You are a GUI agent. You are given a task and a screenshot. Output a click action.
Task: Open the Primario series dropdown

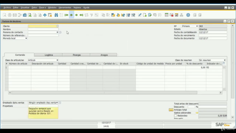(197, 26)
